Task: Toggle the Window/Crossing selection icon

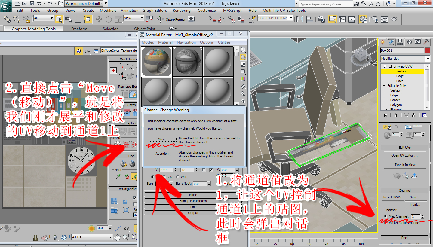Action: point(88,19)
